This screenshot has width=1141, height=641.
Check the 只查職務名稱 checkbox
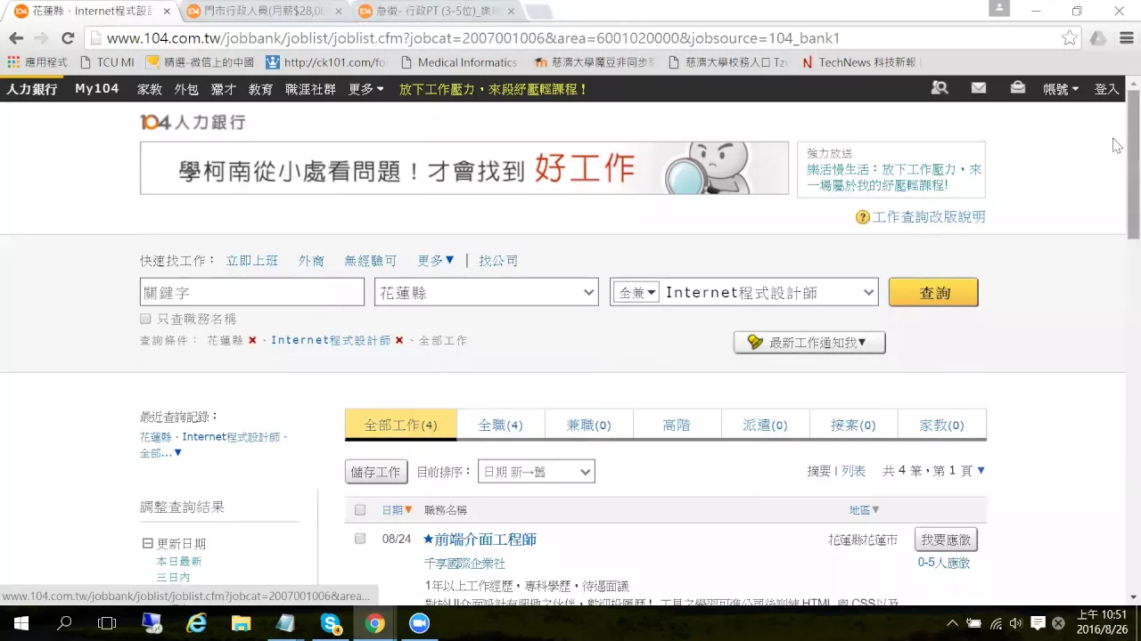(x=145, y=319)
